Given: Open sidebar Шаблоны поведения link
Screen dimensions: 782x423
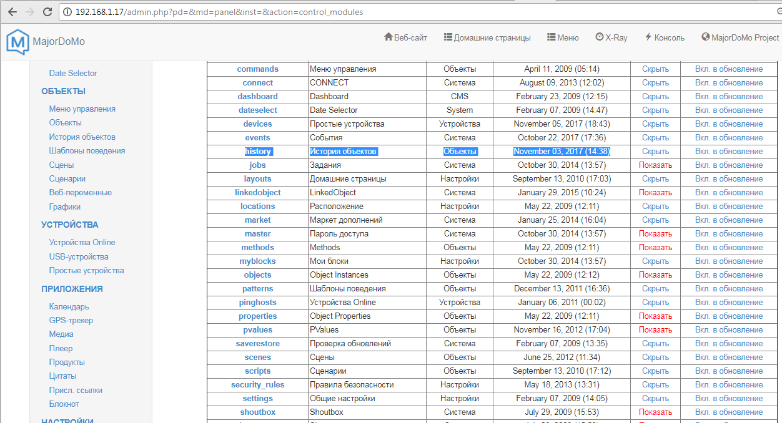Looking at the screenshot, I should (x=87, y=150).
